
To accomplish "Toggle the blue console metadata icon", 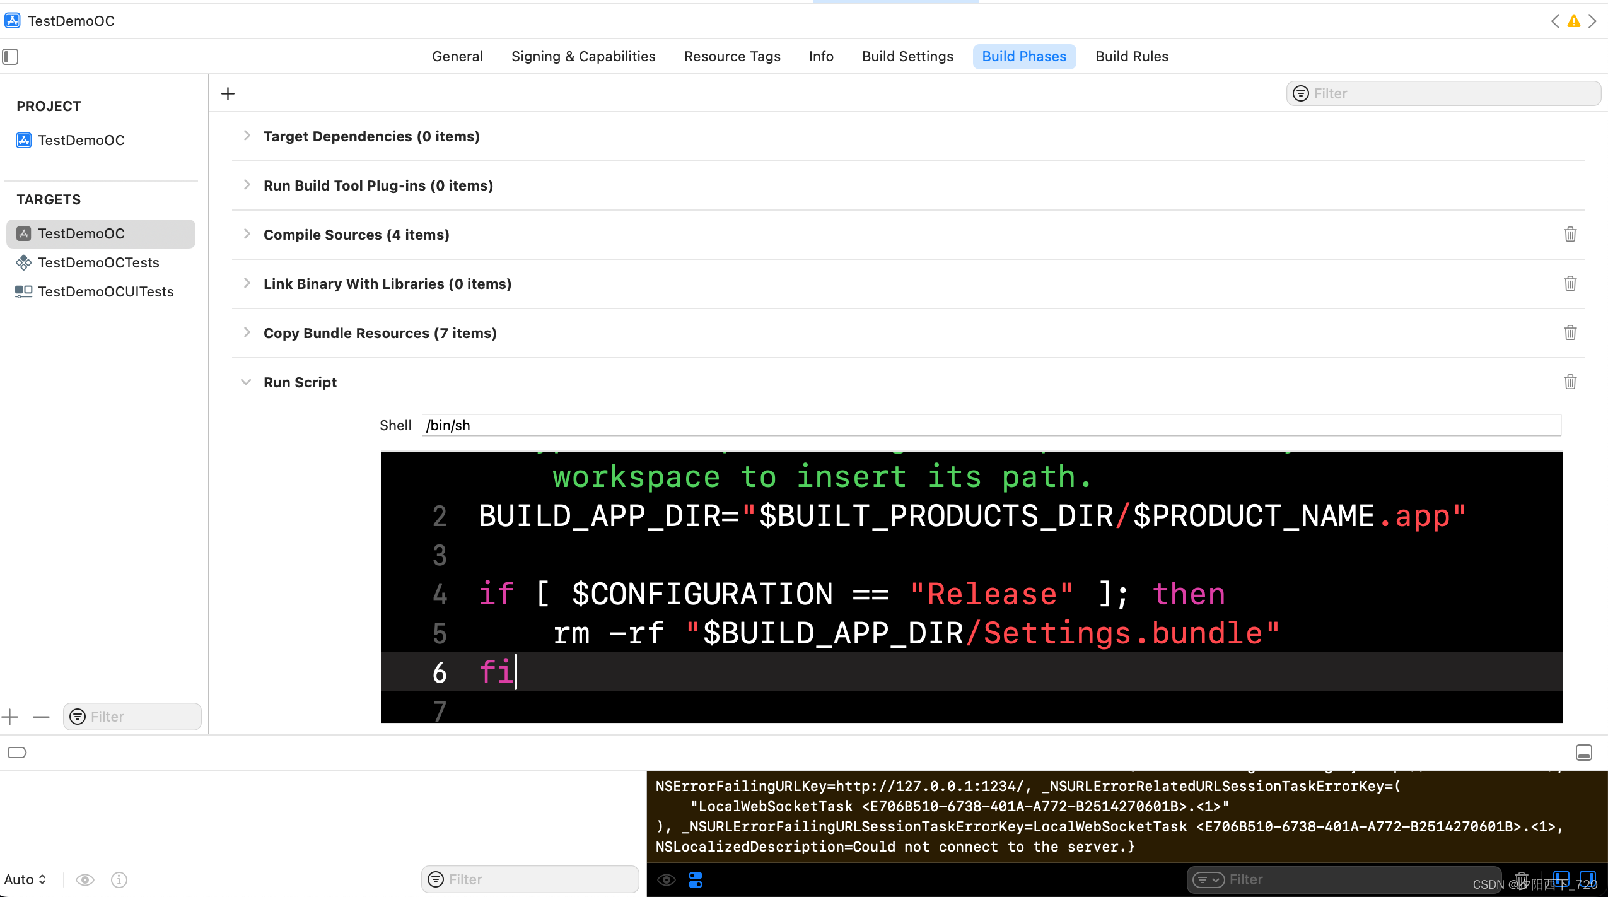I will pyautogui.click(x=696, y=879).
